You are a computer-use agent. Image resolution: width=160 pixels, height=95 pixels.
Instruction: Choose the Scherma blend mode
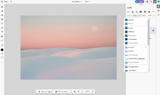(x=136, y=51)
